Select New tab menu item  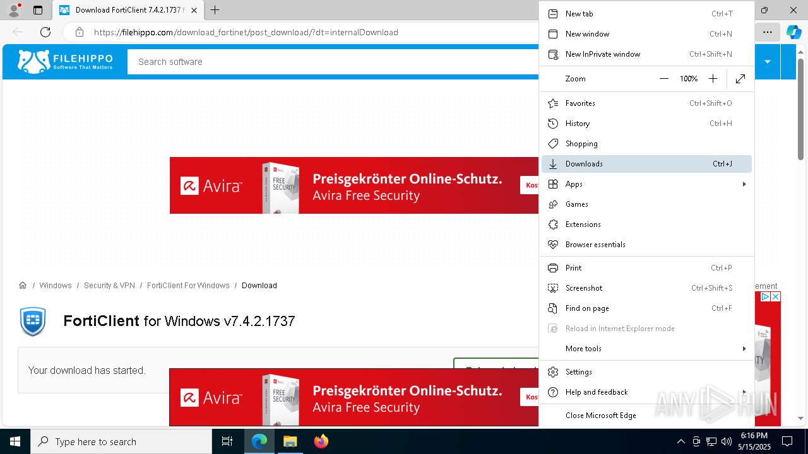[646, 14]
